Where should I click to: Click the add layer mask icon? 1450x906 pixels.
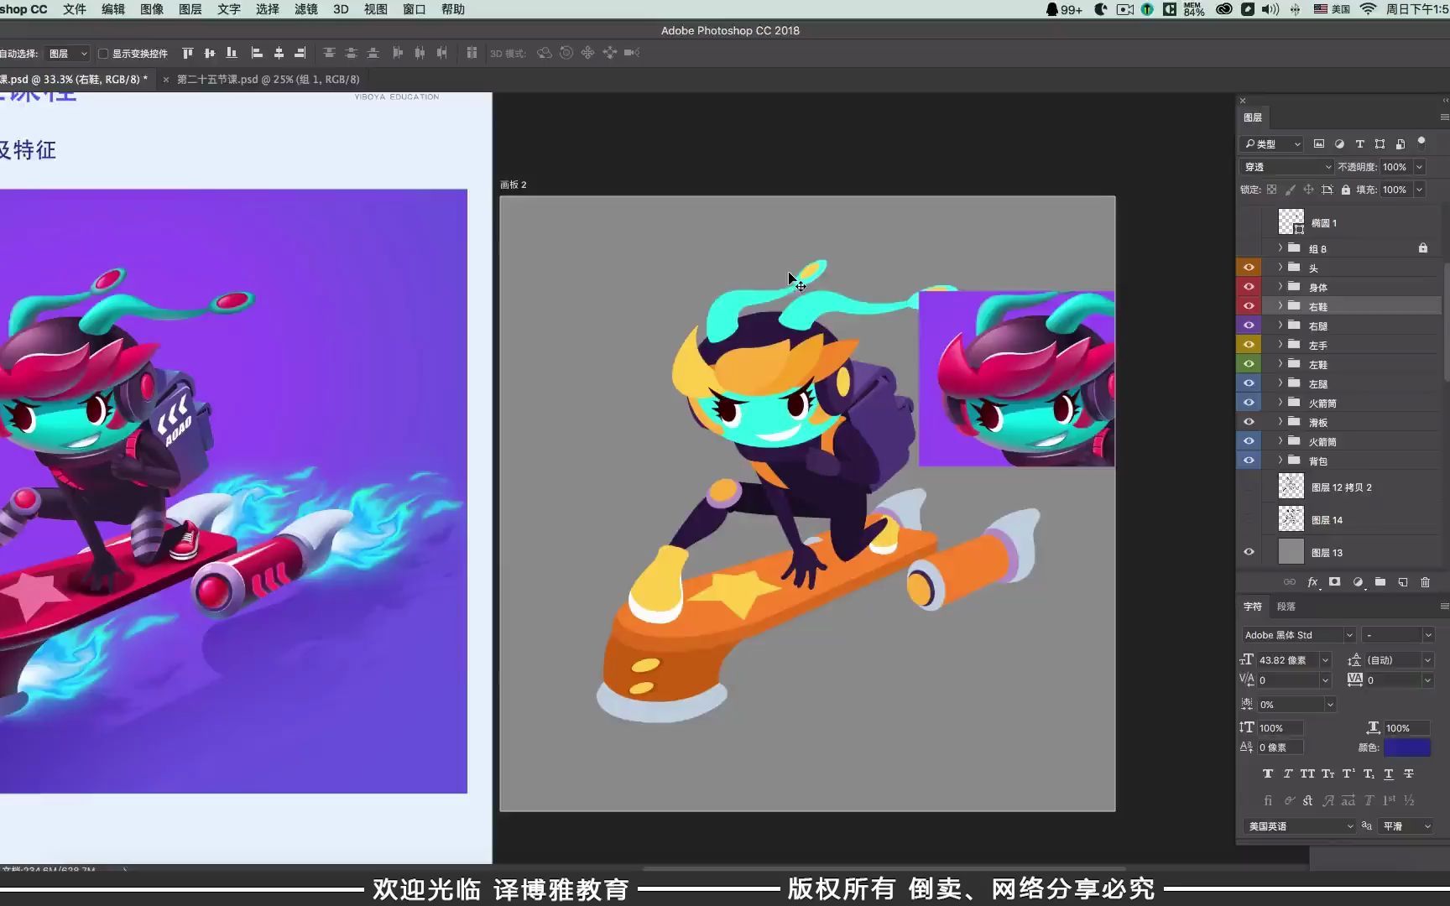[x=1335, y=582]
